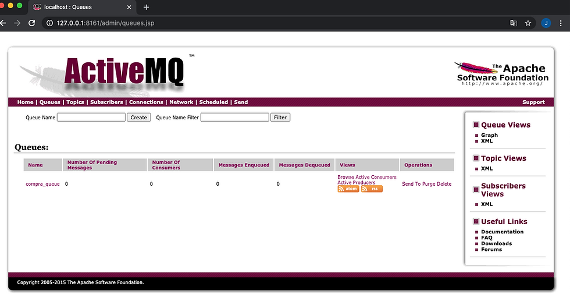Open the Documentation useful link
Viewport: 570px width, 294px height.
tap(503, 232)
